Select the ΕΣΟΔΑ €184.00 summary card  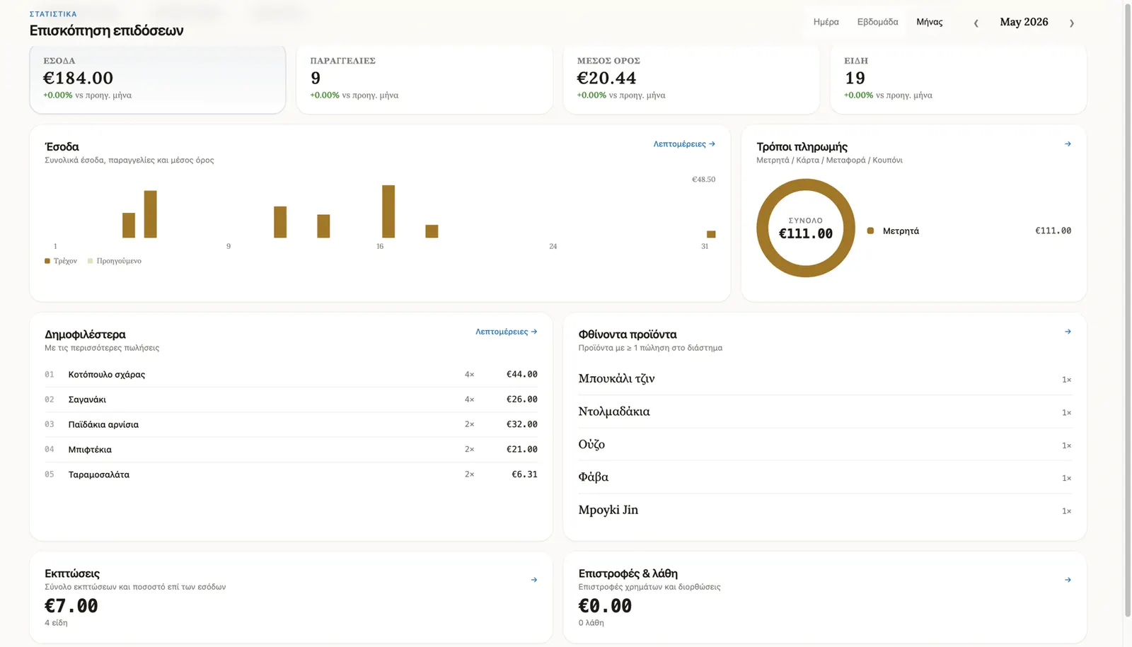coord(158,78)
